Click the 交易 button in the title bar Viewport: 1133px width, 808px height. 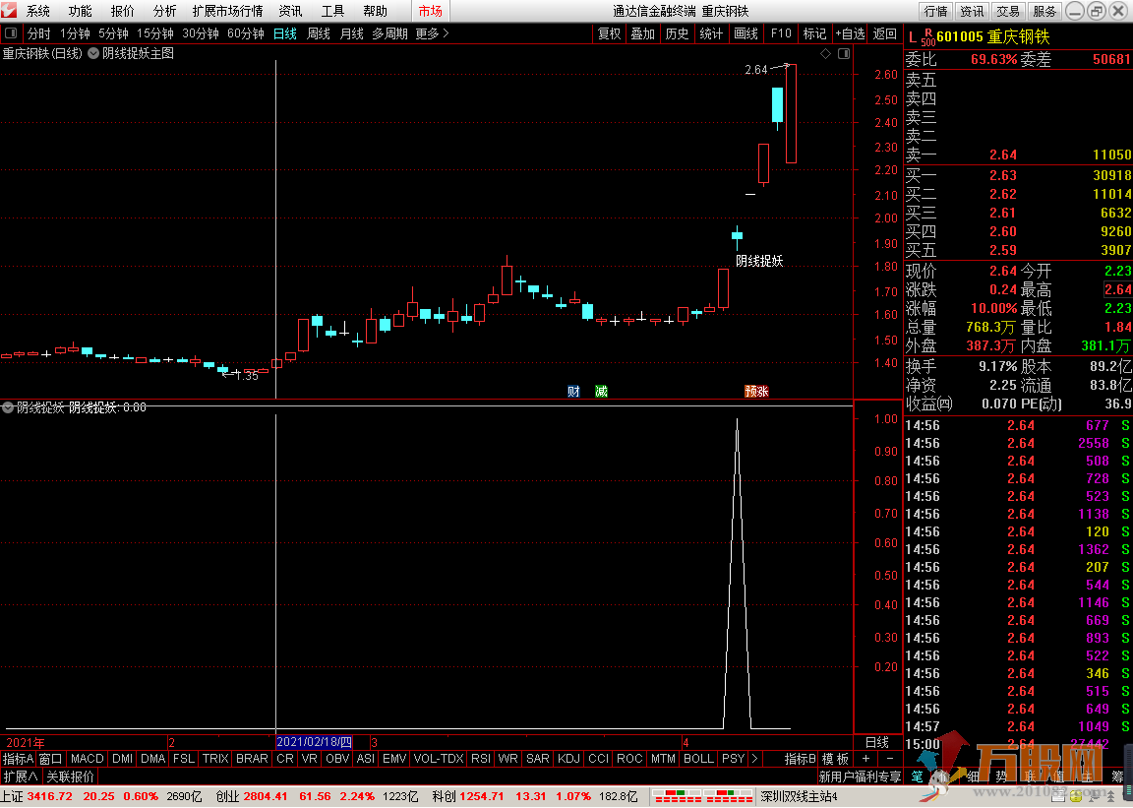pos(1008,11)
